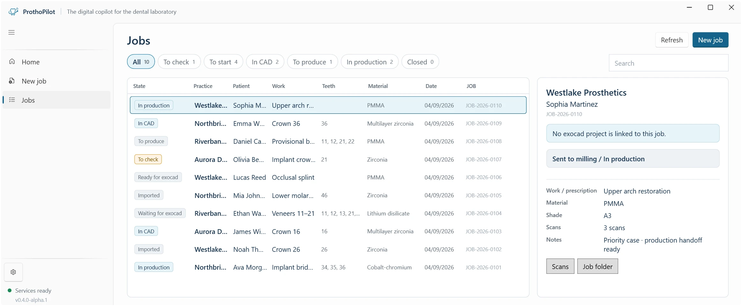Image resolution: width=742 pixels, height=306 pixels.
Task: Click the Refresh button
Action: pyautogui.click(x=672, y=40)
